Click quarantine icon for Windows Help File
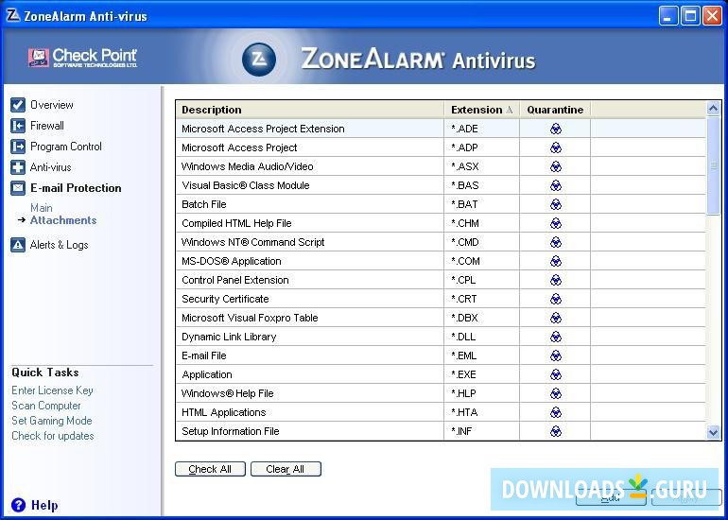This screenshot has width=728, height=520. point(556,393)
